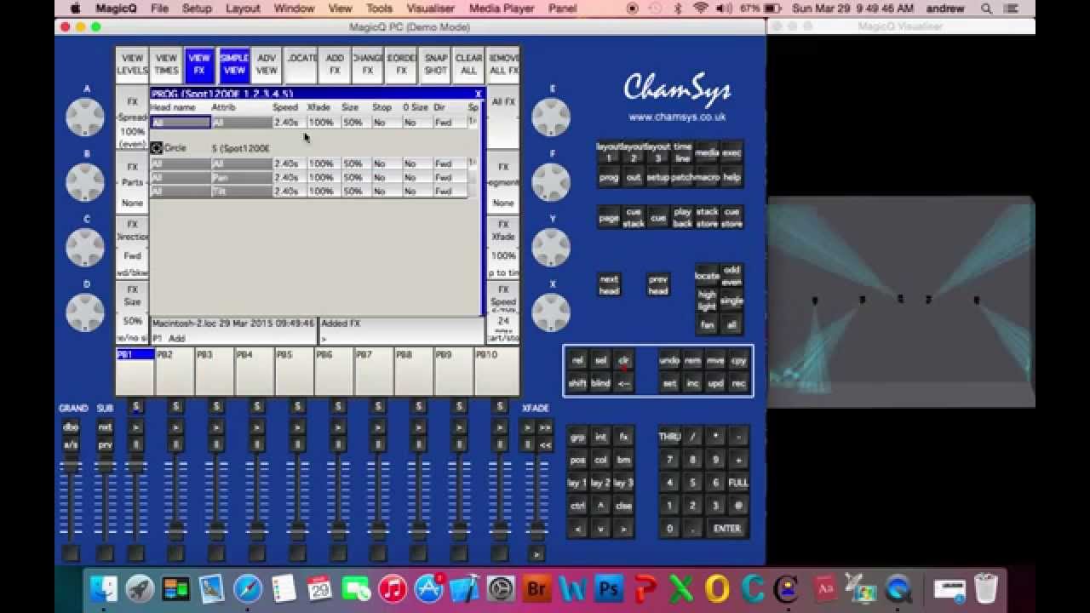Switch to VIEW TIMES
This screenshot has height=613, width=1090.
coord(166,65)
